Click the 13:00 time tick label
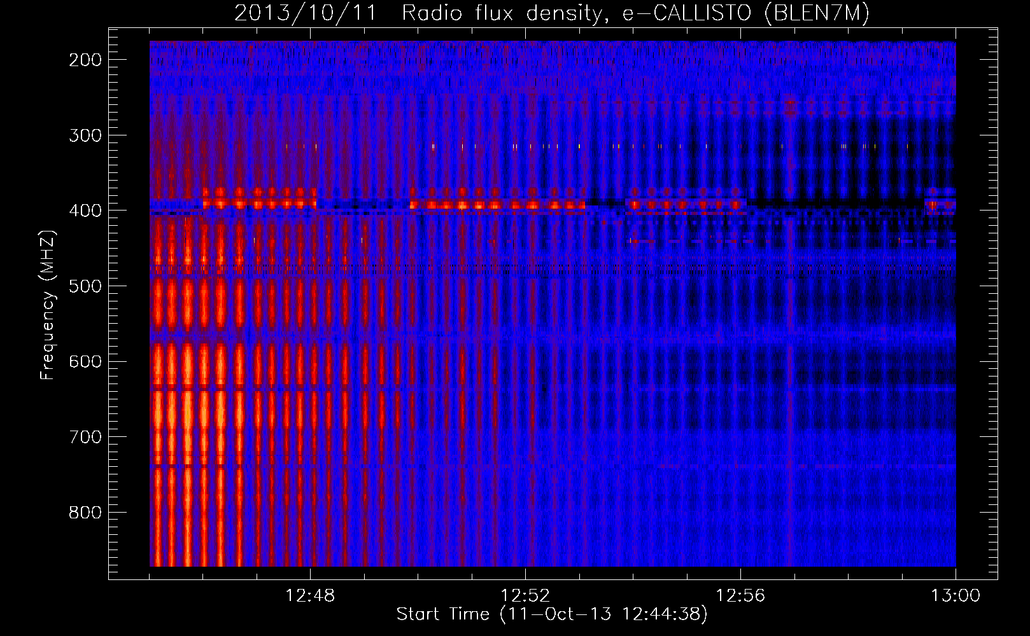 pyautogui.click(x=956, y=596)
